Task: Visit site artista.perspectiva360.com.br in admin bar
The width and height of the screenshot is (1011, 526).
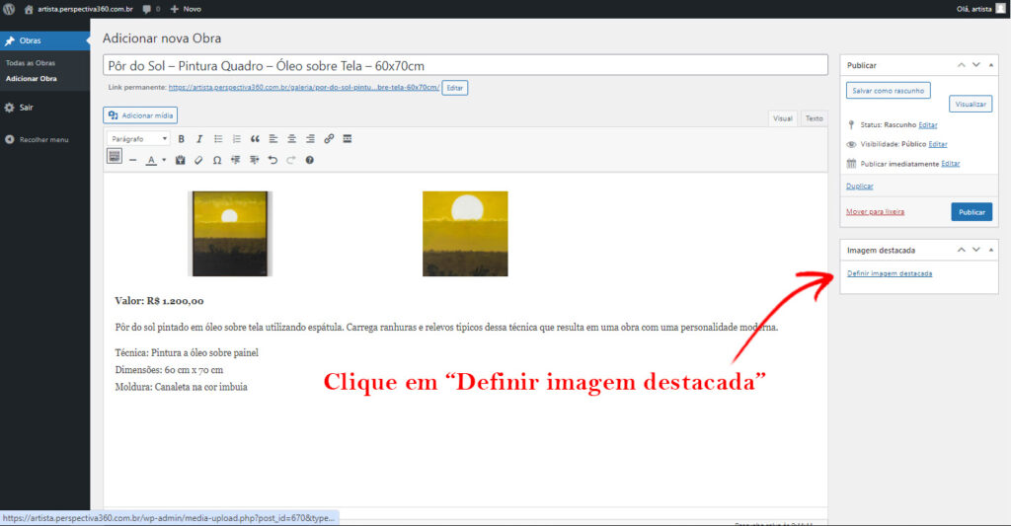Action: pos(78,9)
